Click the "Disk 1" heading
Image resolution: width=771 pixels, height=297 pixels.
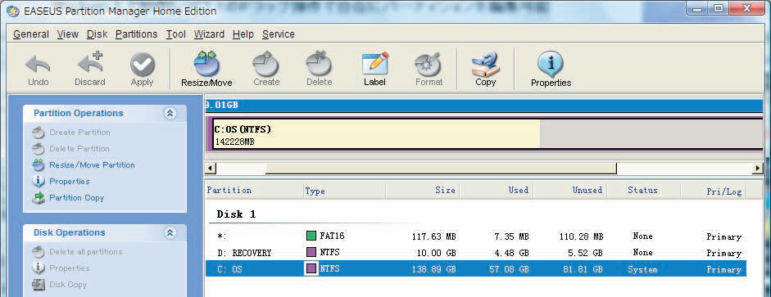click(236, 214)
